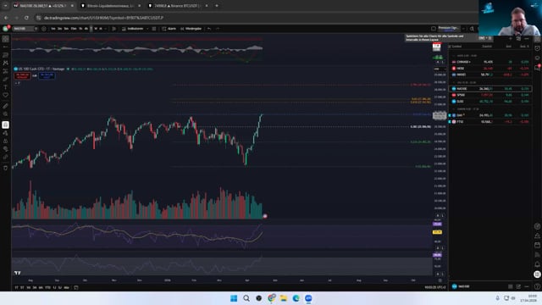Select the 1m timeframe
542x305 pixels.
pyautogui.click(x=53, y=29)
